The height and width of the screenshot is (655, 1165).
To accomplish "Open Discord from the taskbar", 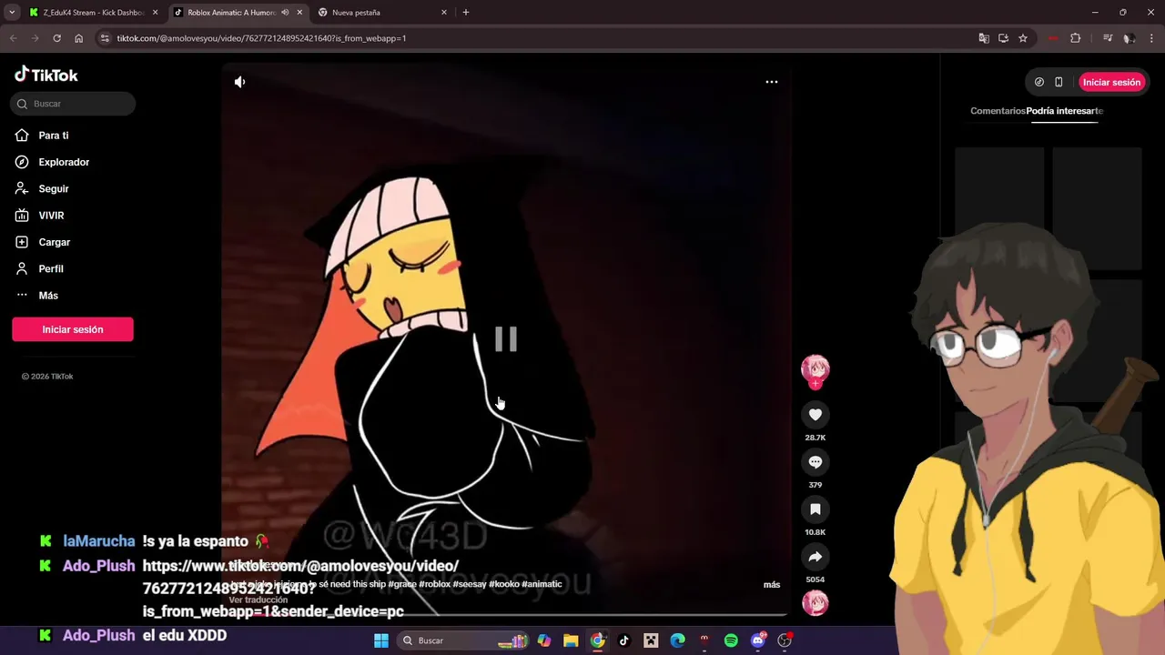I will [758, 640].
